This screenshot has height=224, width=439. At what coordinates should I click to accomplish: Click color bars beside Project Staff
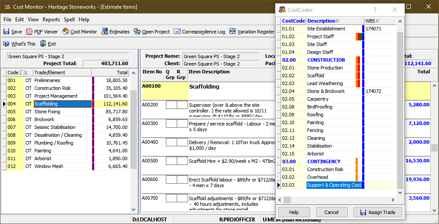360,36
